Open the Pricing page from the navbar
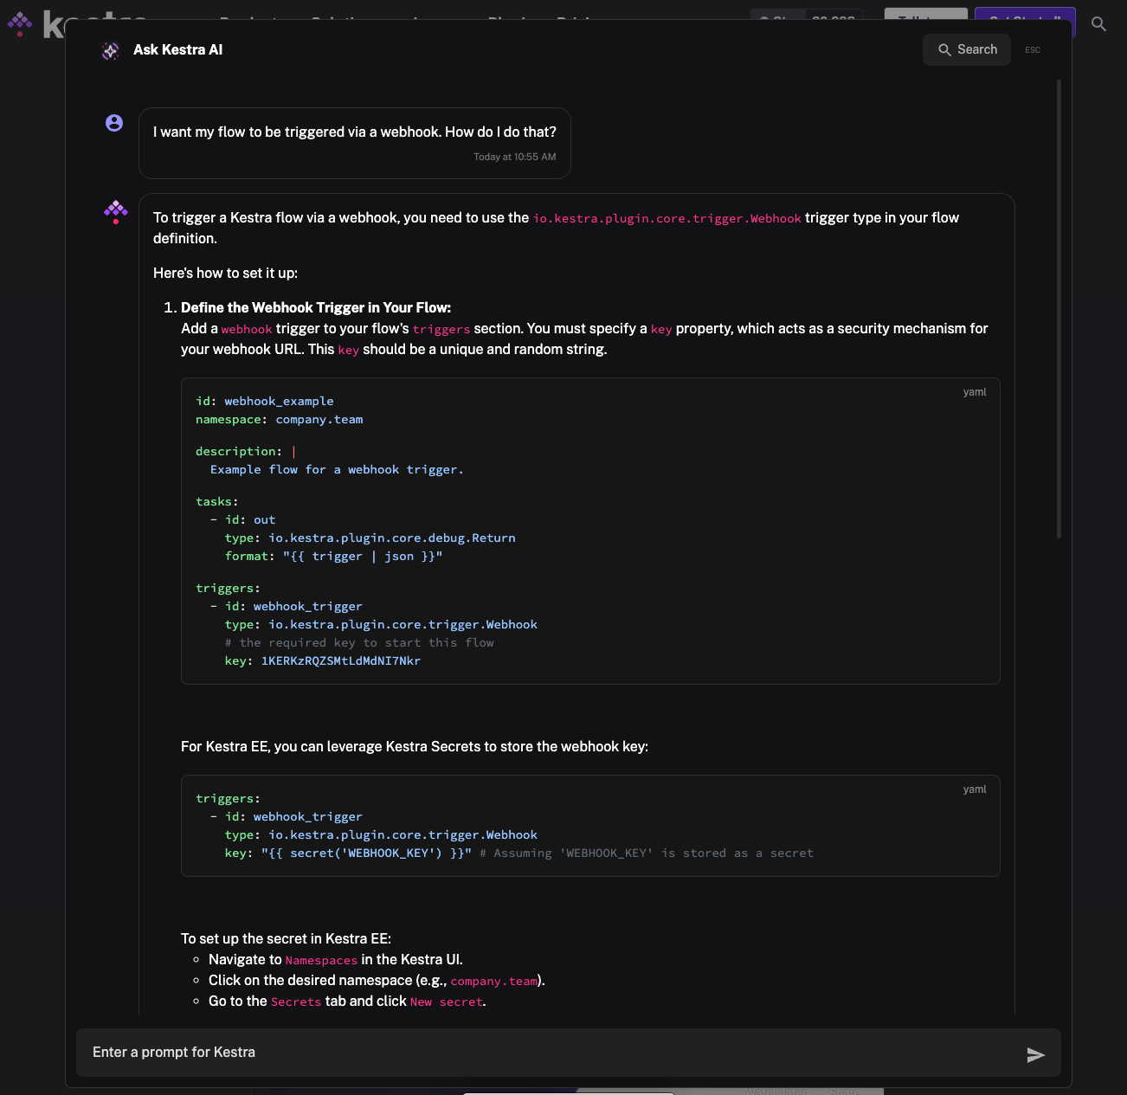 576,23
